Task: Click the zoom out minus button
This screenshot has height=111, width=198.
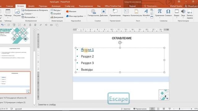Action: coord(174,109)
